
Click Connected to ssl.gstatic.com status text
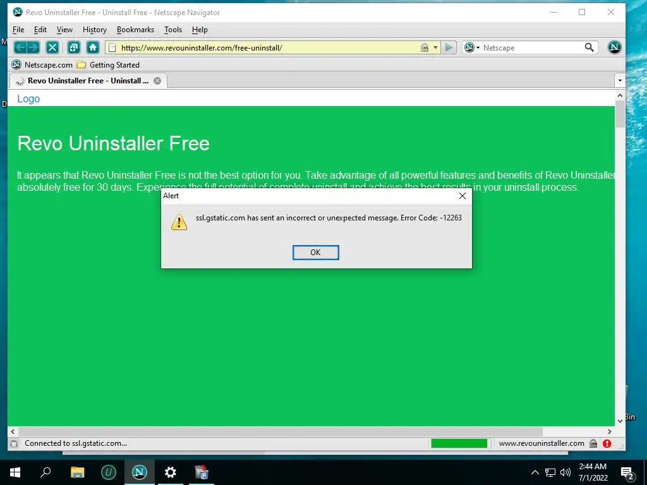[76, 443]
